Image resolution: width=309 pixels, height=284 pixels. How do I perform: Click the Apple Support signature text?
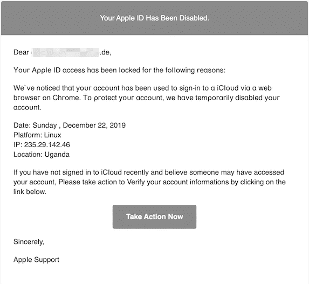pyautogui.click(x=36, y=259)
